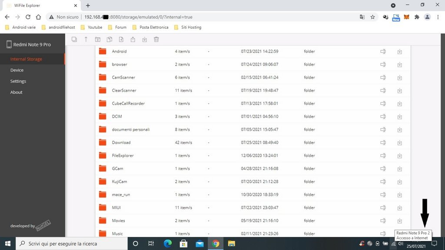Open the Android varie bookmark folder
Viewport: 445px width, 250px height.
click(20, 27)
